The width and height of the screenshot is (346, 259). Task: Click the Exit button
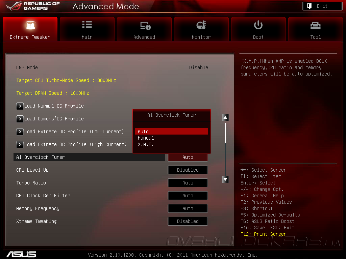click(x=322, y=6)
